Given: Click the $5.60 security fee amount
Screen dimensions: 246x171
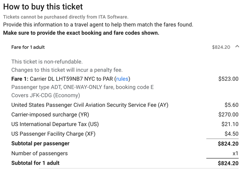Looking at the screenshot, I should tap(231, 105).
